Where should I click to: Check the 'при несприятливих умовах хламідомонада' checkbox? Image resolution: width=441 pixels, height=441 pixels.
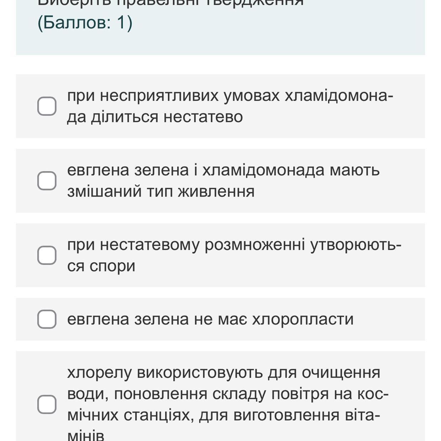[x=47, y=106]
